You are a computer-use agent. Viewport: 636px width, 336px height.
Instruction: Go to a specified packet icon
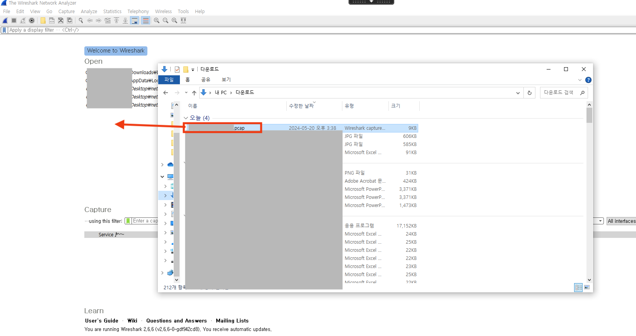[x=108, y=20]
